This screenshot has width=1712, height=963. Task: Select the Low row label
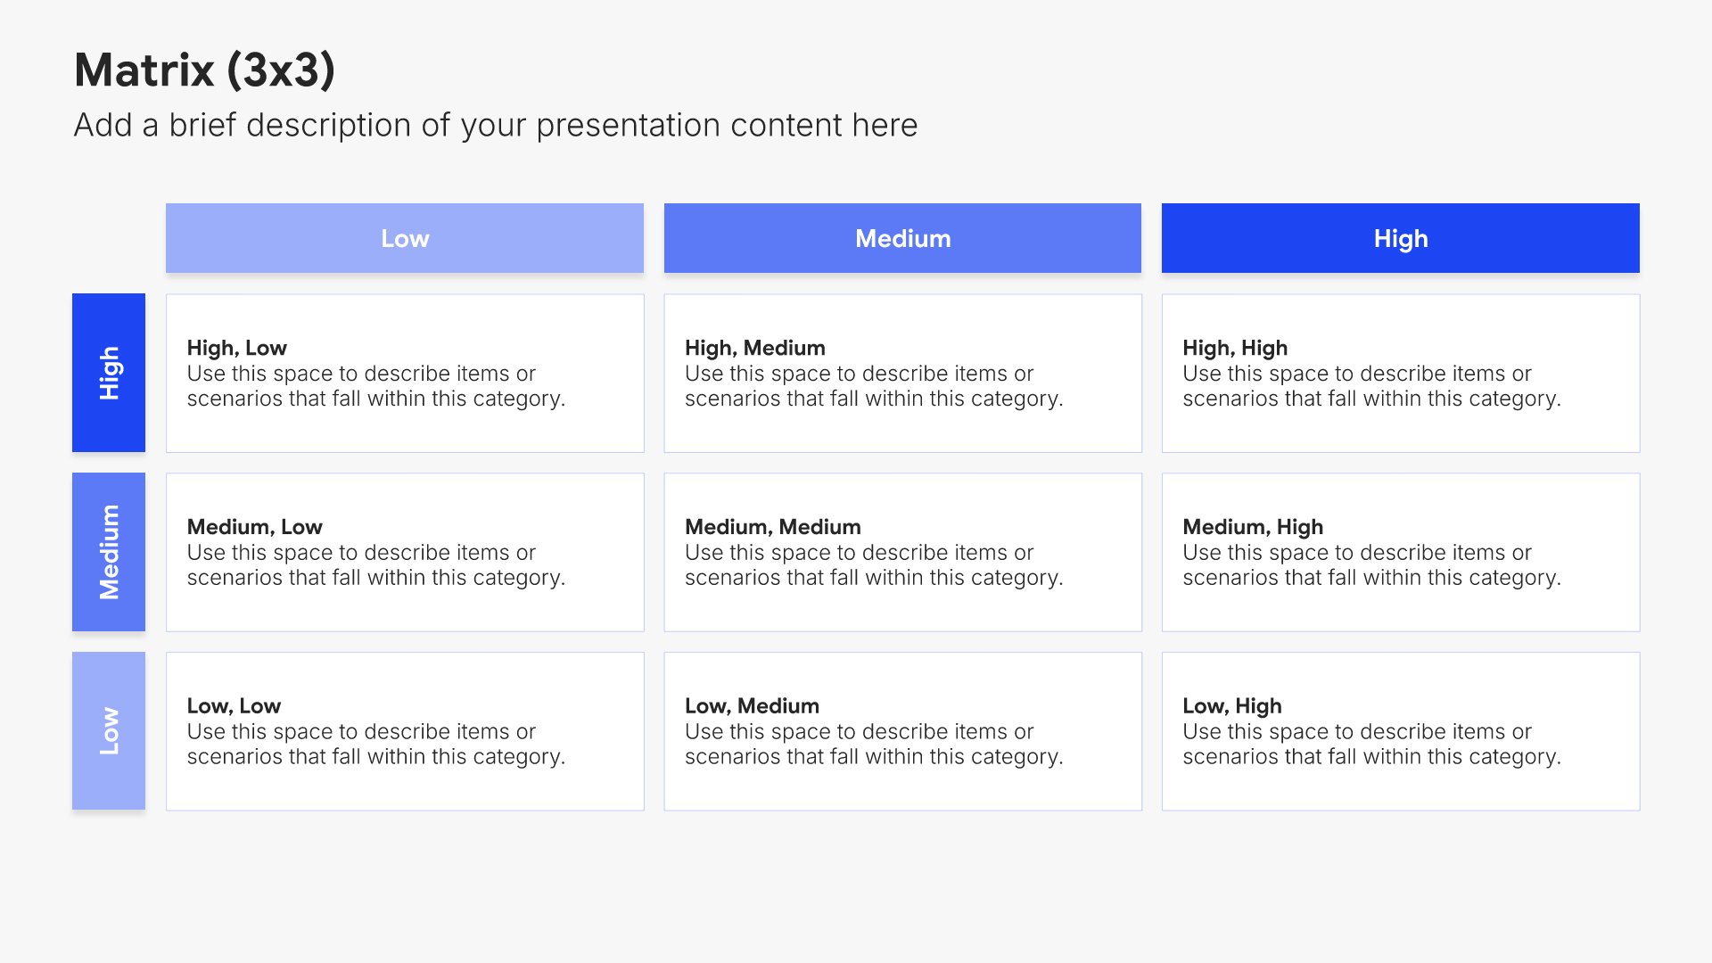(109, 731)
